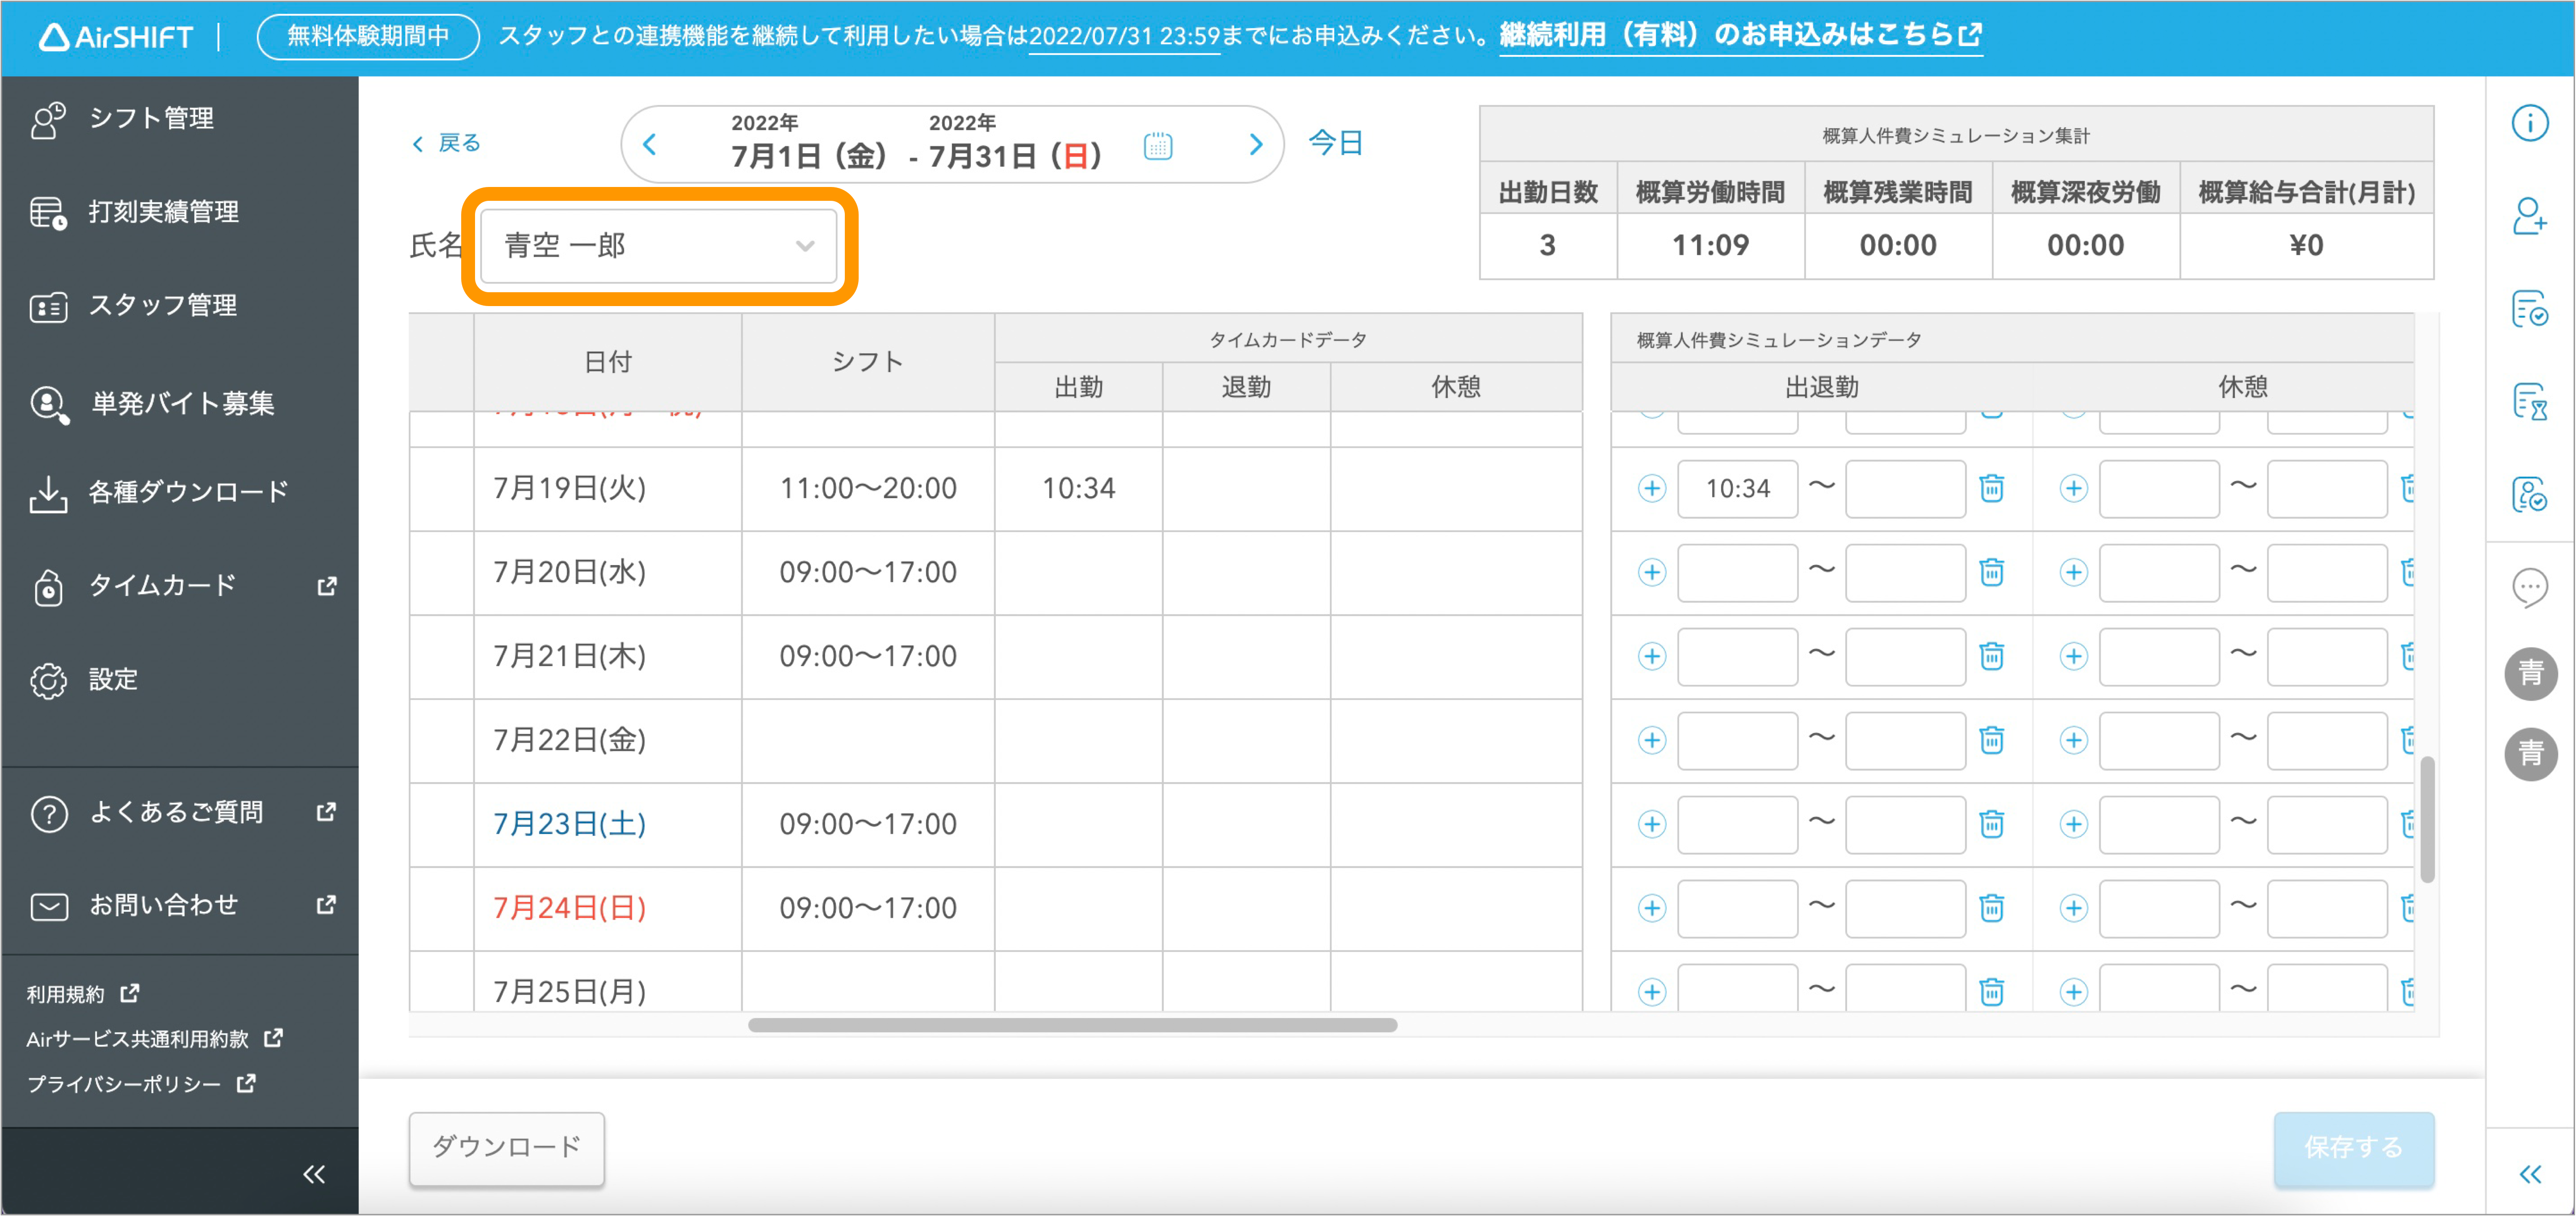Add attendance row for 7月21日(木)
Image resolution: width=2576 pixels, height=1216 pixels.
coord(1652,657)
